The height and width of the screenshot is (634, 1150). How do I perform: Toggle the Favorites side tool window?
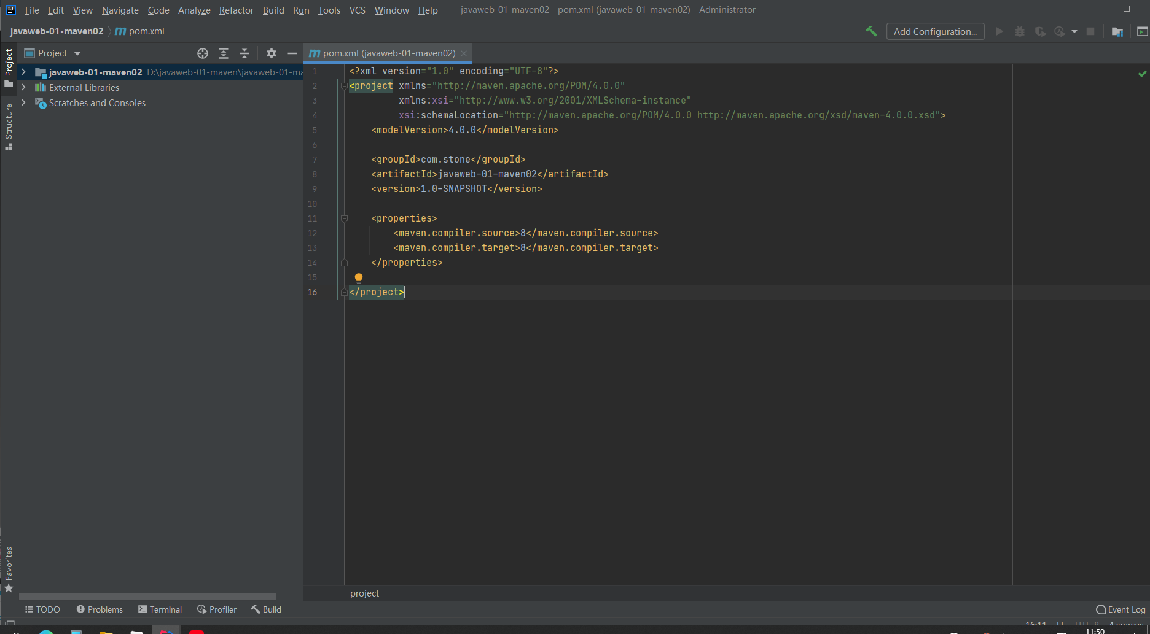pyautogui.click(x=9, y=570)
